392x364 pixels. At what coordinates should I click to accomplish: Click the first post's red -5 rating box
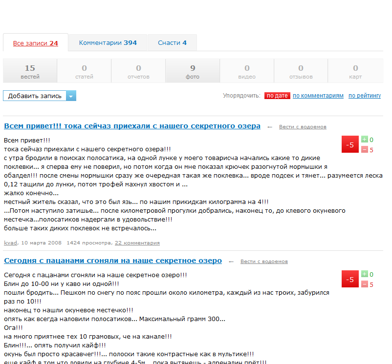coord(349,144)
